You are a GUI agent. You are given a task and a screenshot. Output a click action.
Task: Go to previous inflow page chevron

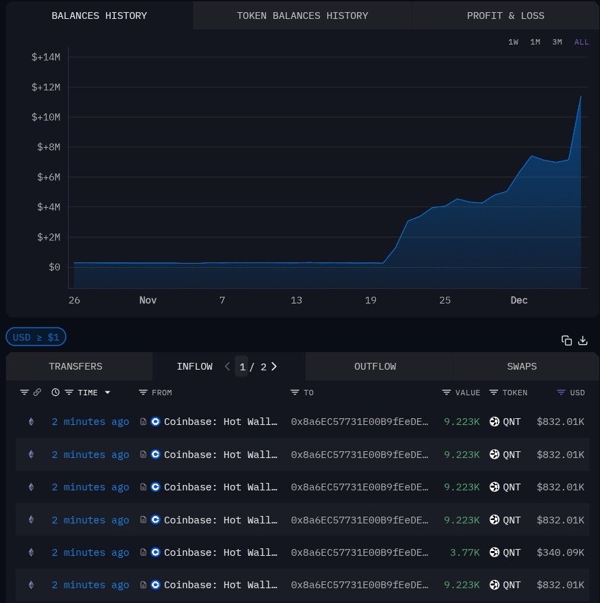click(227, 367)
